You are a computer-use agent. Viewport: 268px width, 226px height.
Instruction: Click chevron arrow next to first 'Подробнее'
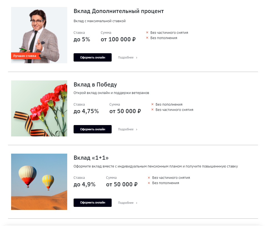(137, 58)
